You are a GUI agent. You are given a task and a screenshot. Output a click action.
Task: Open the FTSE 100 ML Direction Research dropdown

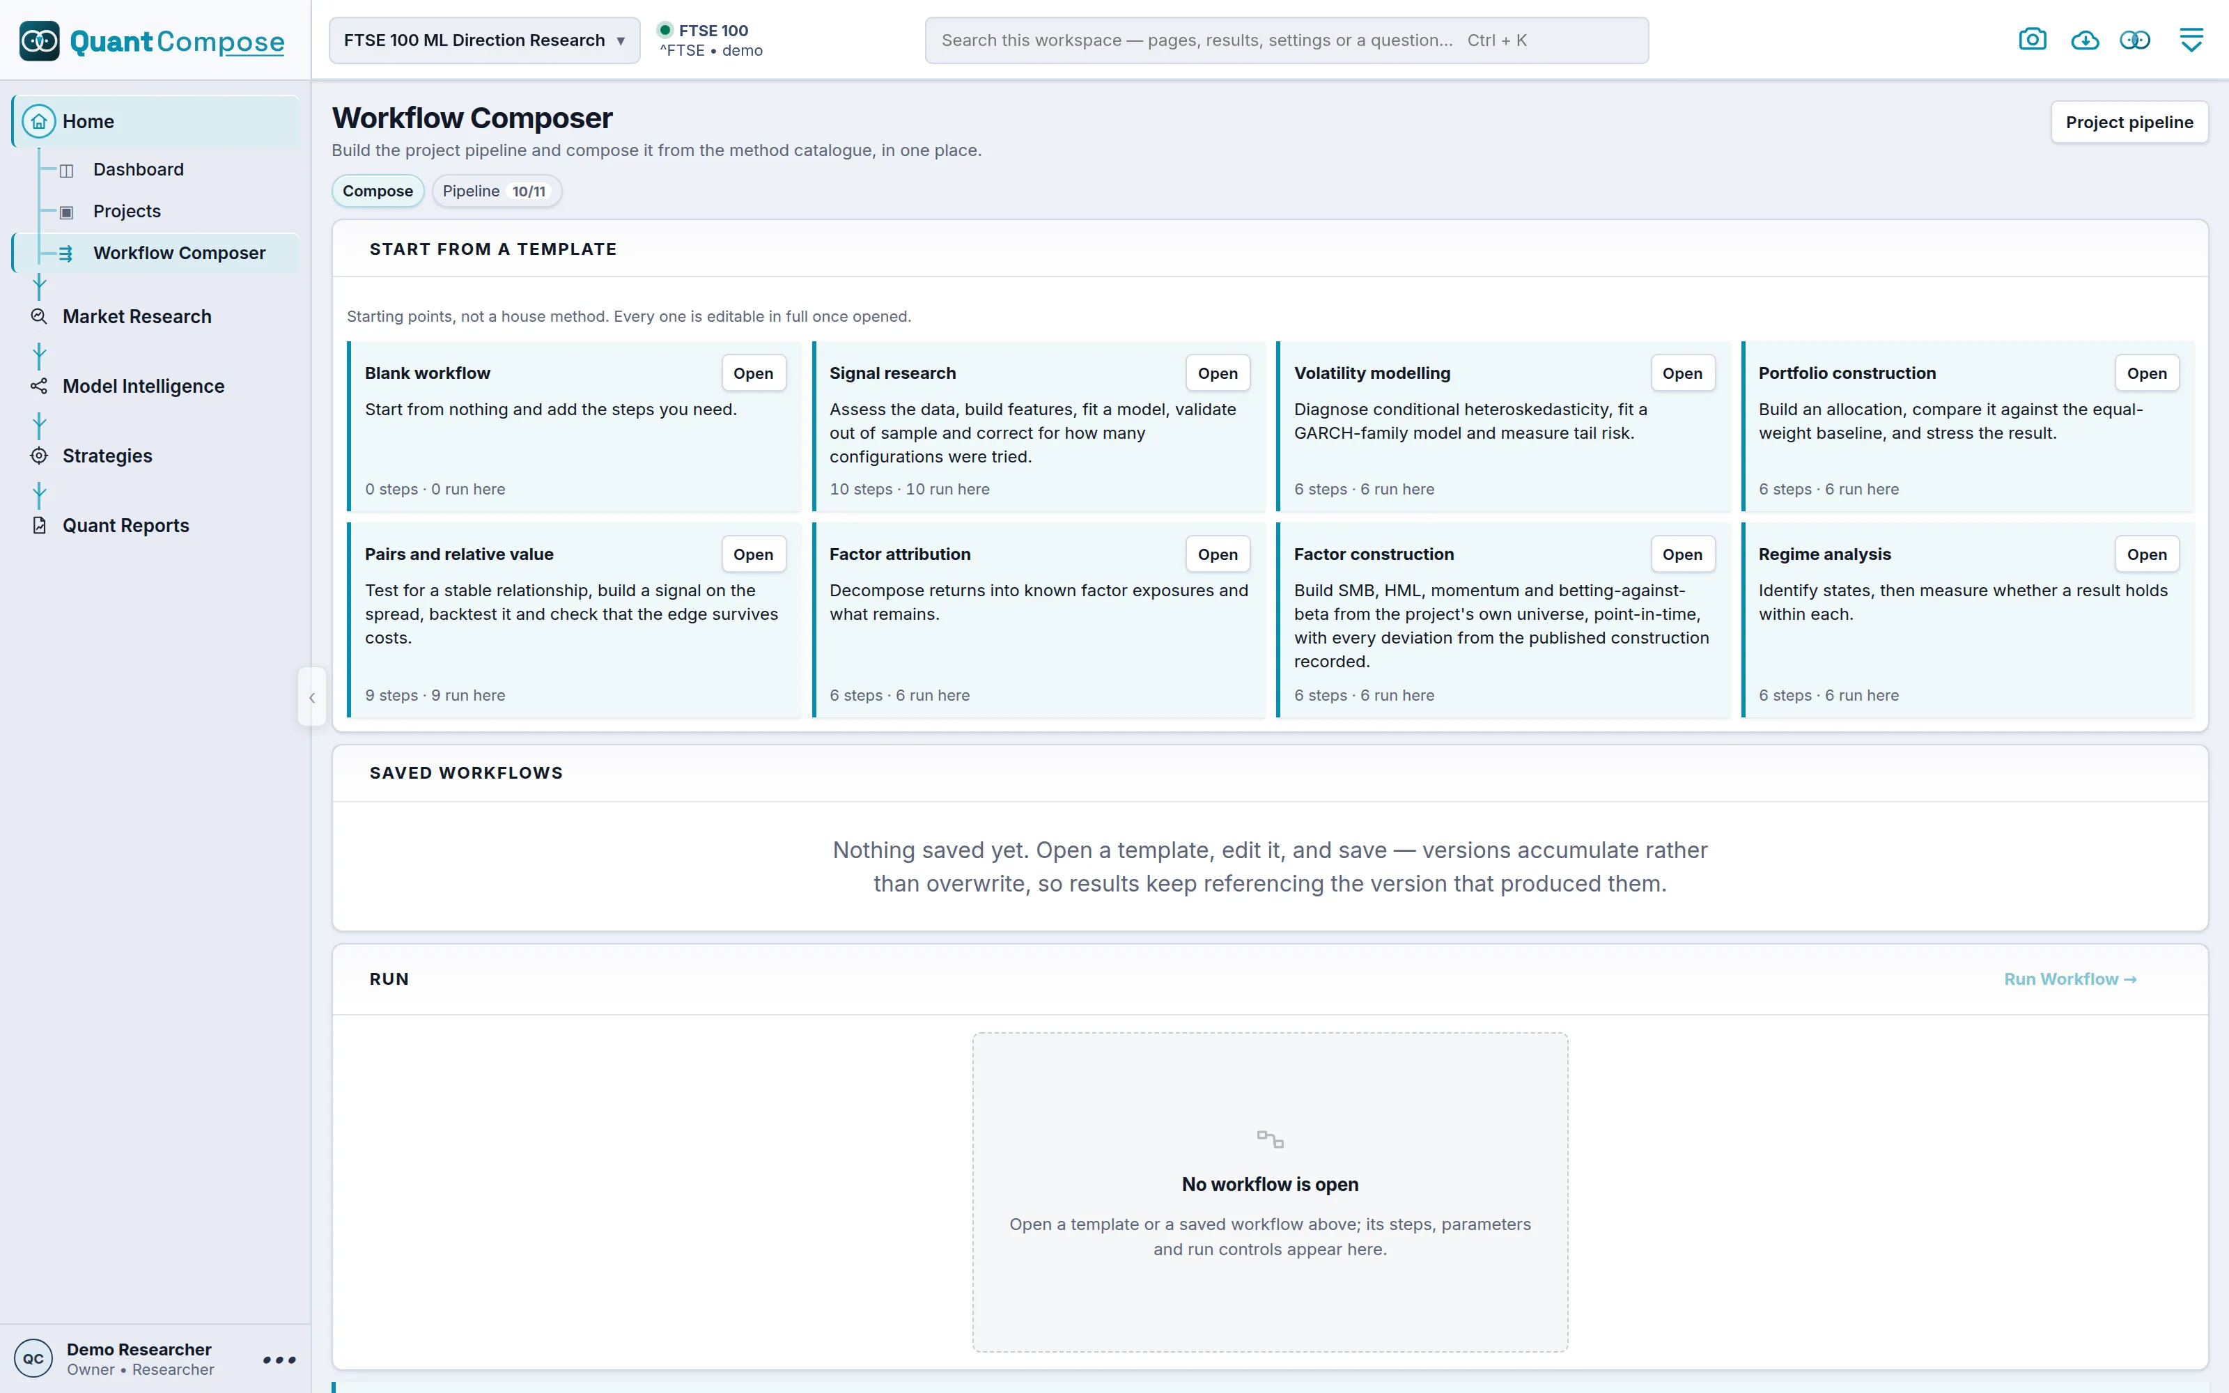pos(485,40)
